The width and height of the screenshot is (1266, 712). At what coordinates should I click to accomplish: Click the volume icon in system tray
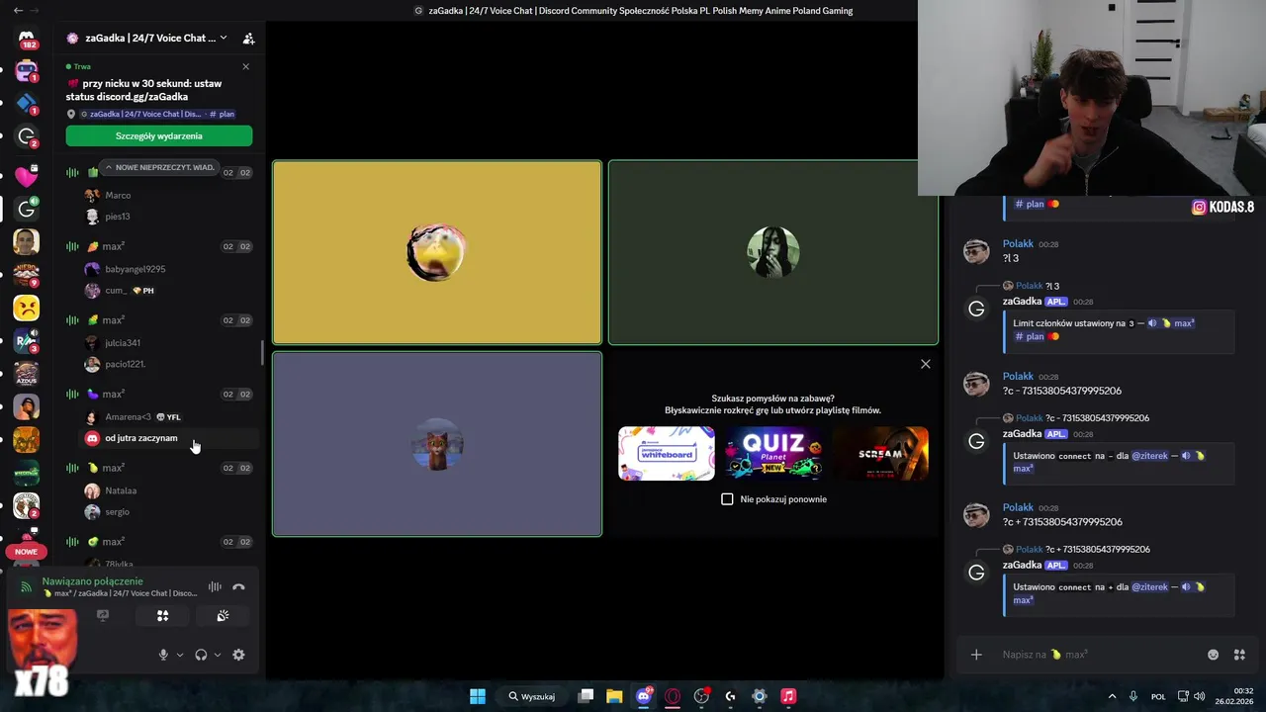pyautogui.click(x=1200, y=696)
